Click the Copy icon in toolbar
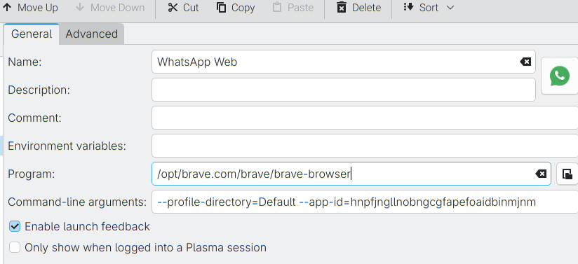 click(221, 8)
